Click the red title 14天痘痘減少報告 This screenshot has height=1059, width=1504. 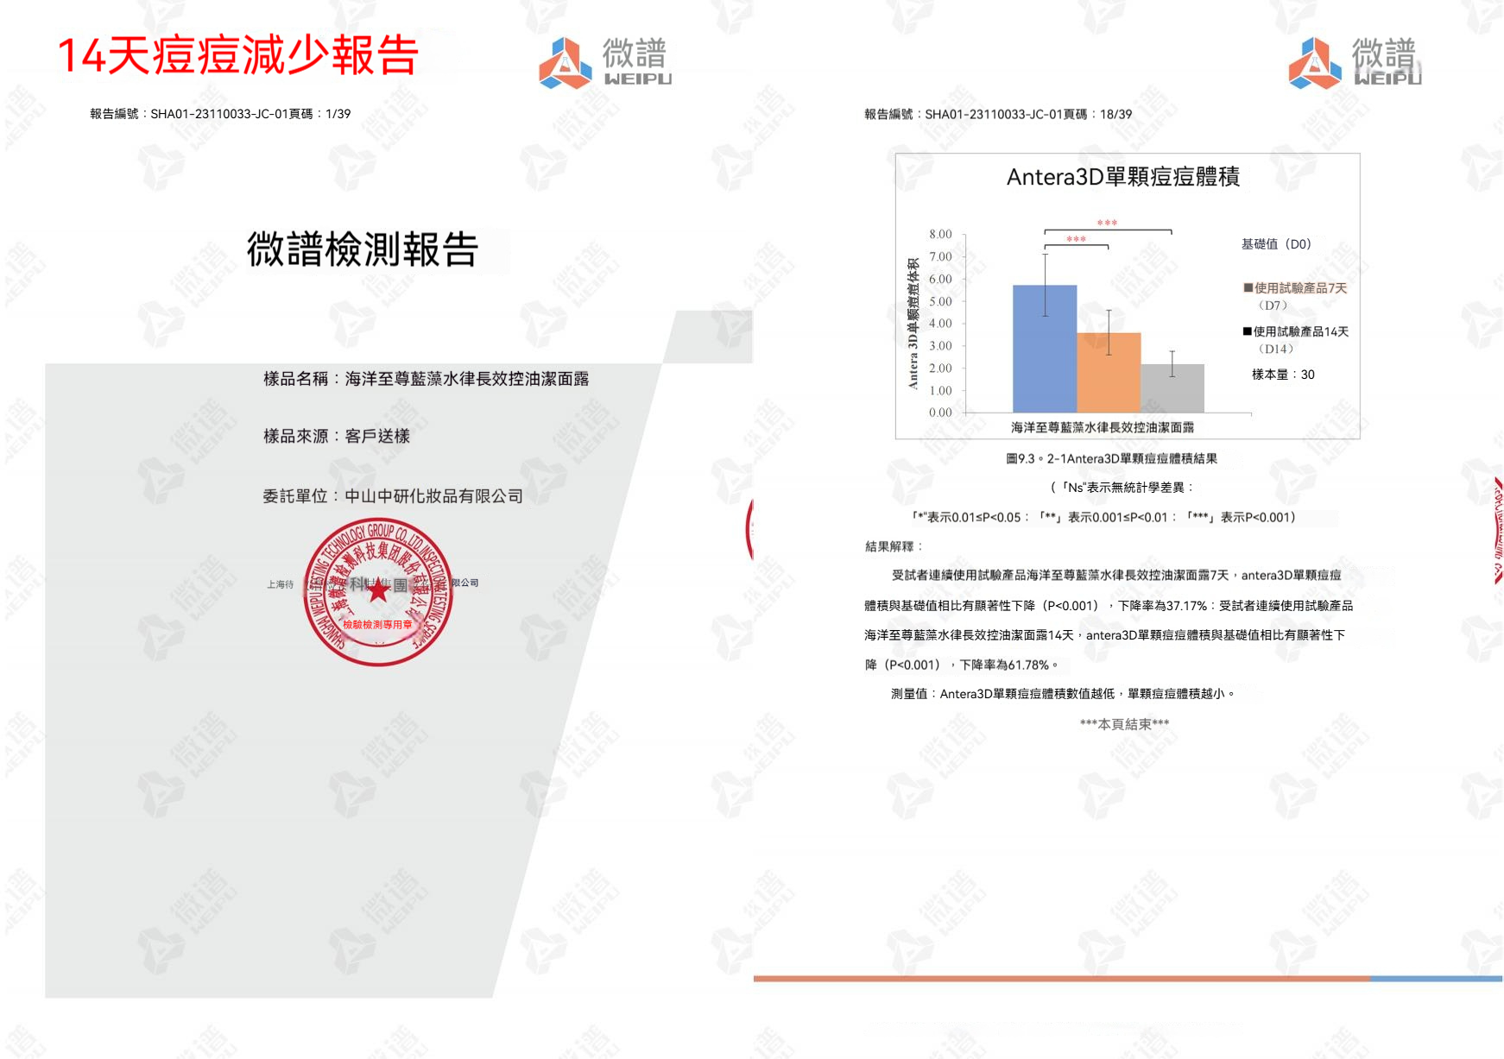(238, 56)
